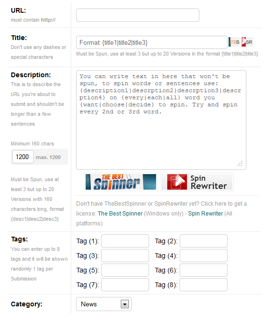Click the resize grip of Description textarea
This screenshot has height=320, width=268.
[240, 163]
